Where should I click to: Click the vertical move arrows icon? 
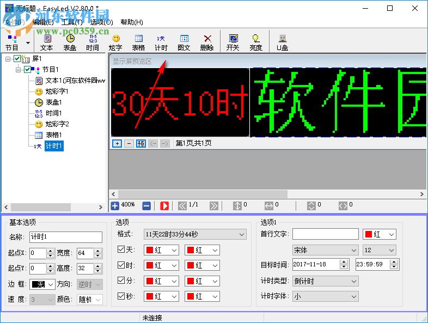(x=237, y=205)
